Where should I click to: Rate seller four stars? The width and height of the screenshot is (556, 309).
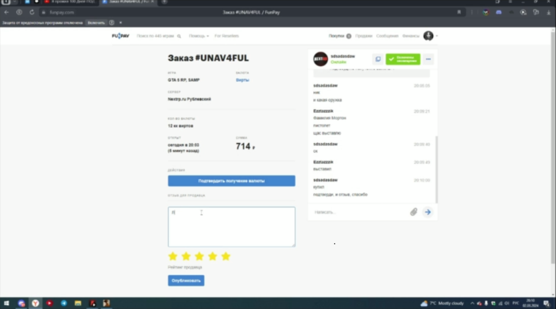tap(213, 256)
